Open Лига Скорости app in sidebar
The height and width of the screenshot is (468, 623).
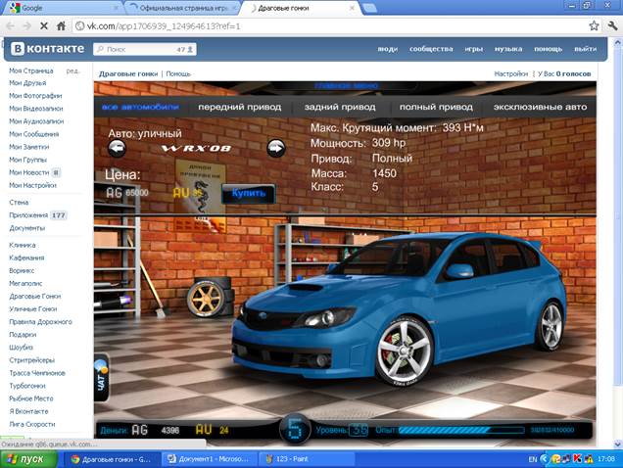(32, 424)
